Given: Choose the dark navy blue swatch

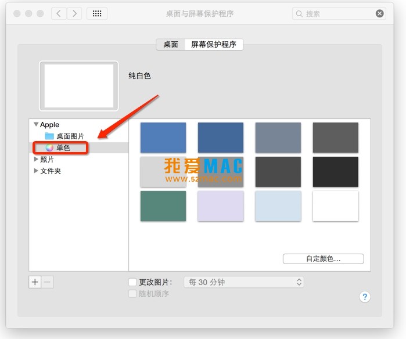Looking at the screenshot, I should pos(221,138).
